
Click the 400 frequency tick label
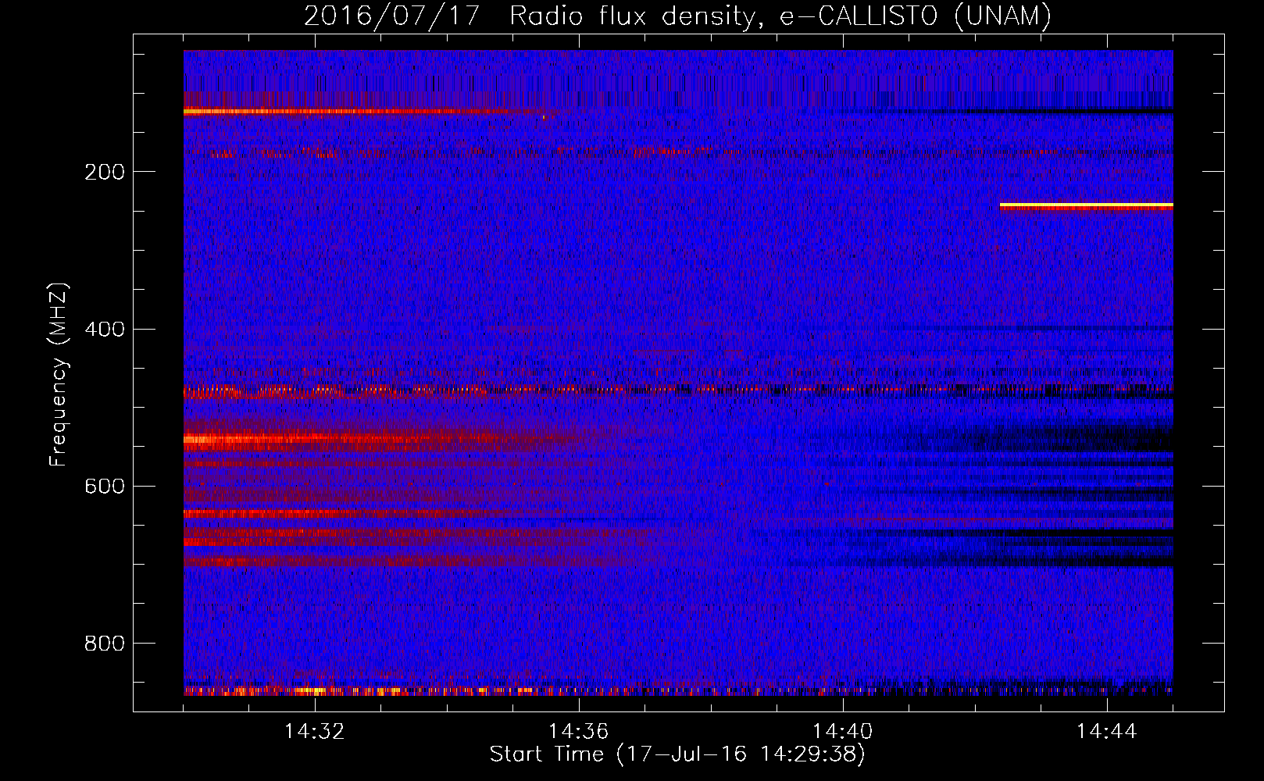click(105, 329)
